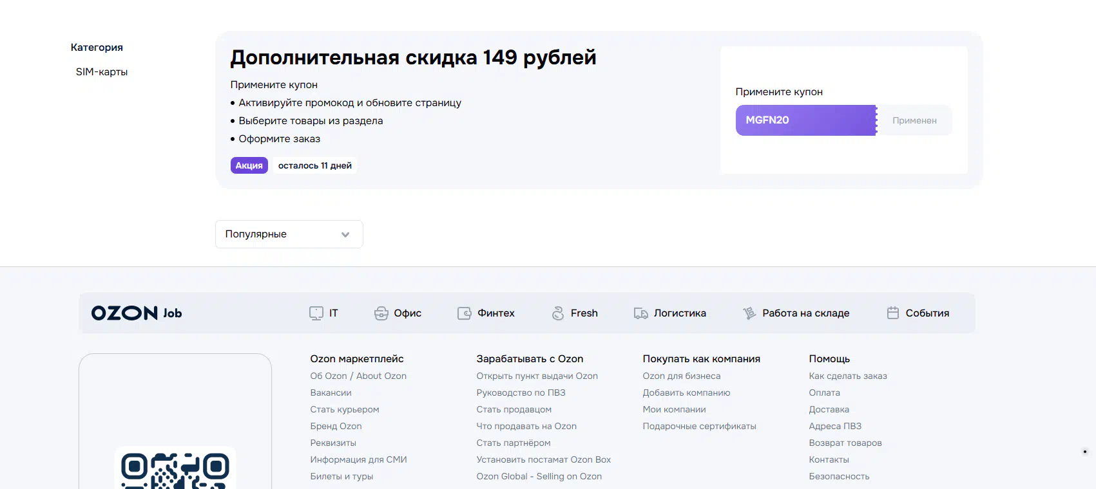The height and width of the screenshot is (489, 1096).
Task: Click Открыть пункт выдачи Ozon link
Action: click(537, 376)
